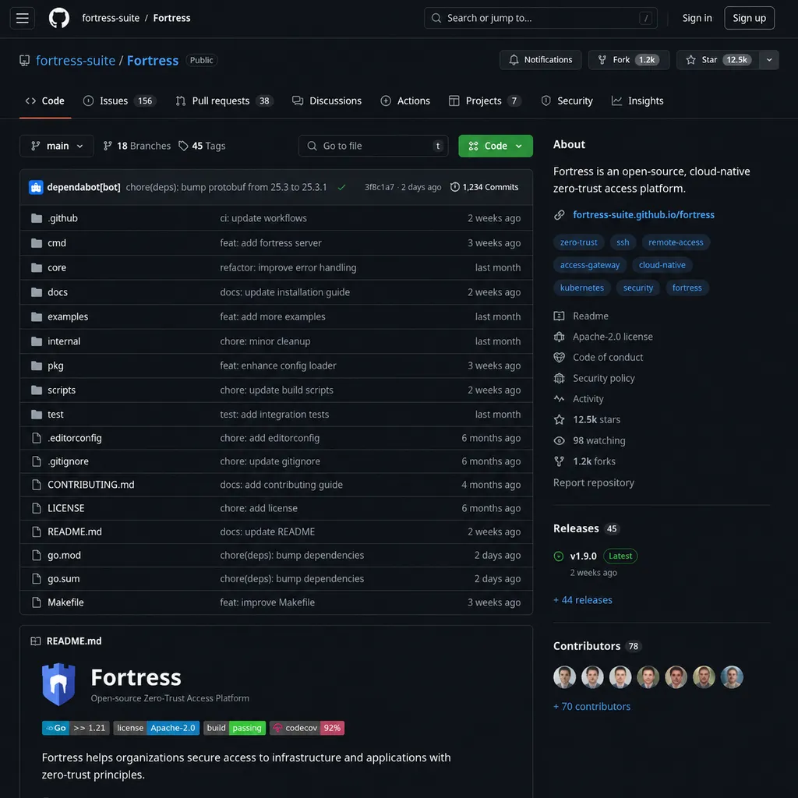Click Report repository link
The image size is (798, 798).
[x=593, y=483]
